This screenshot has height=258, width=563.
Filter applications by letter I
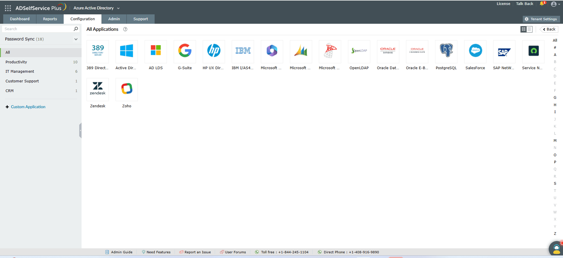555,112
